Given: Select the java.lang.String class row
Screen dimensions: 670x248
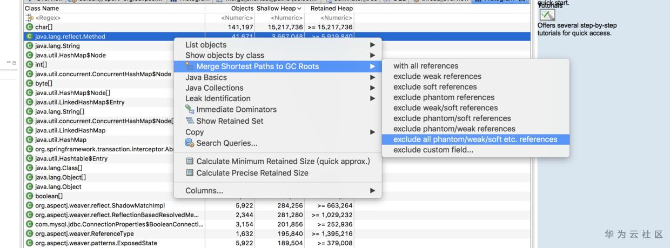Looking at the screenshot, I should (x=57, y=46).
